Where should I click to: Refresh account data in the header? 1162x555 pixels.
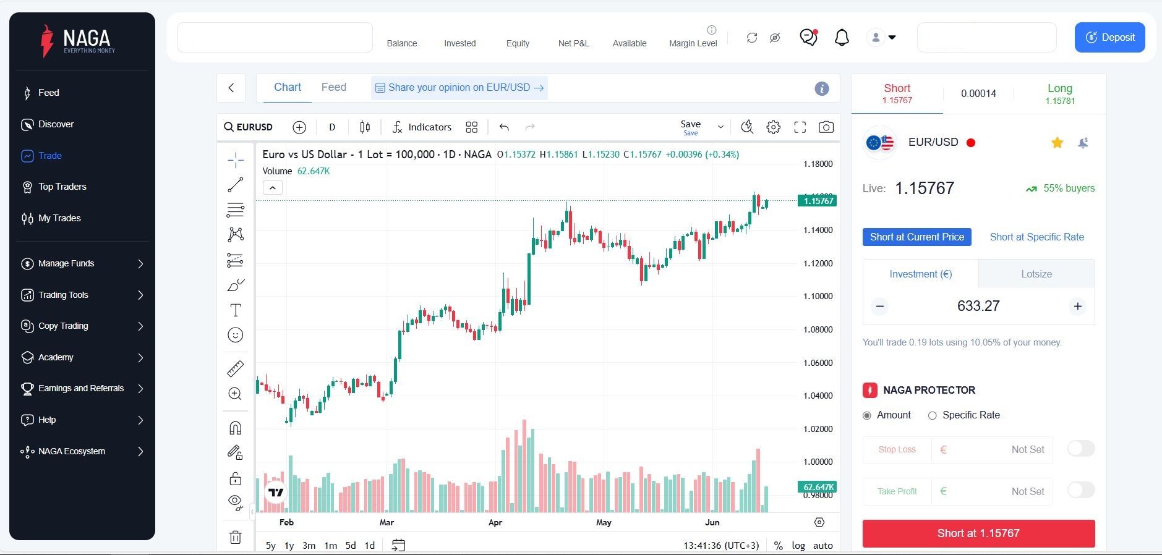pos(752,38)
